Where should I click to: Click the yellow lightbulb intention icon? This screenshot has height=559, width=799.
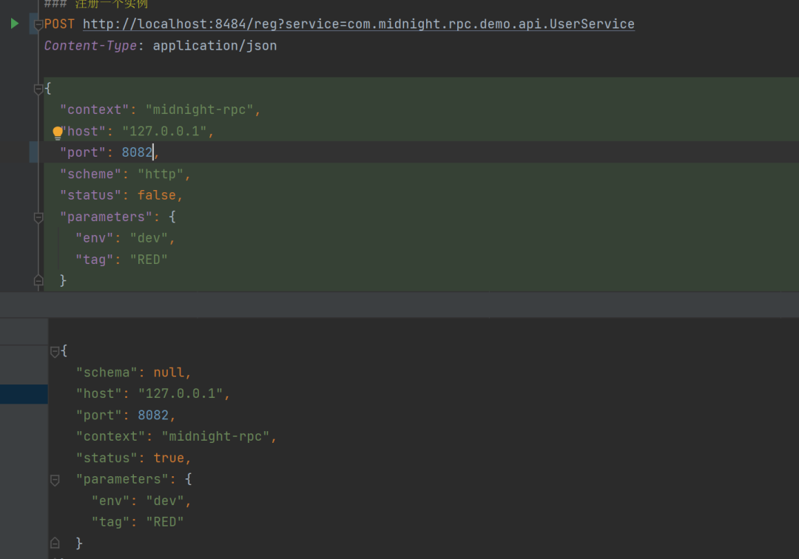[58, 133]
